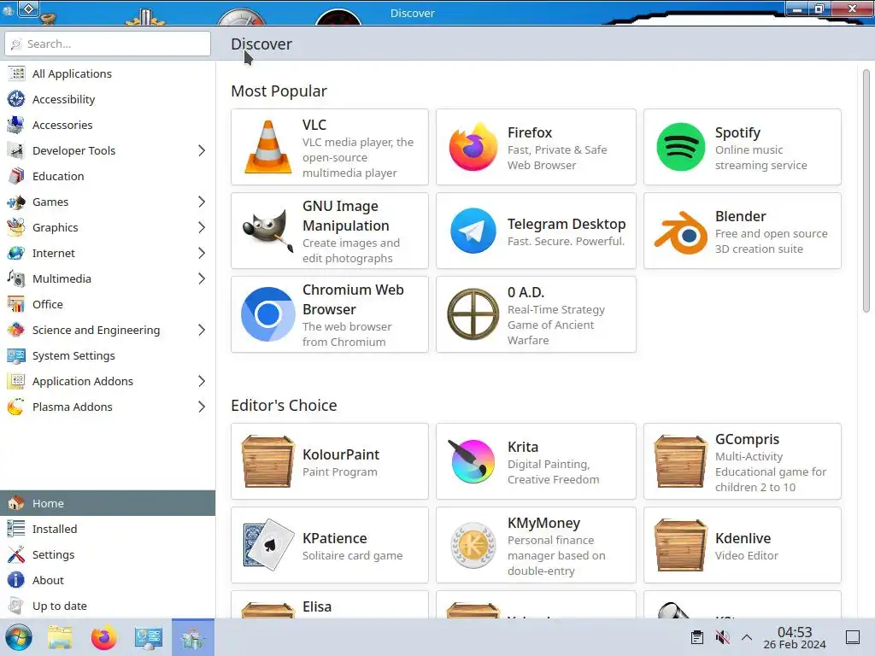Select the Chromium Web Browser icon
Image resolution: width=875 pixels, height=656 pixels.
[x=267, y=314]
